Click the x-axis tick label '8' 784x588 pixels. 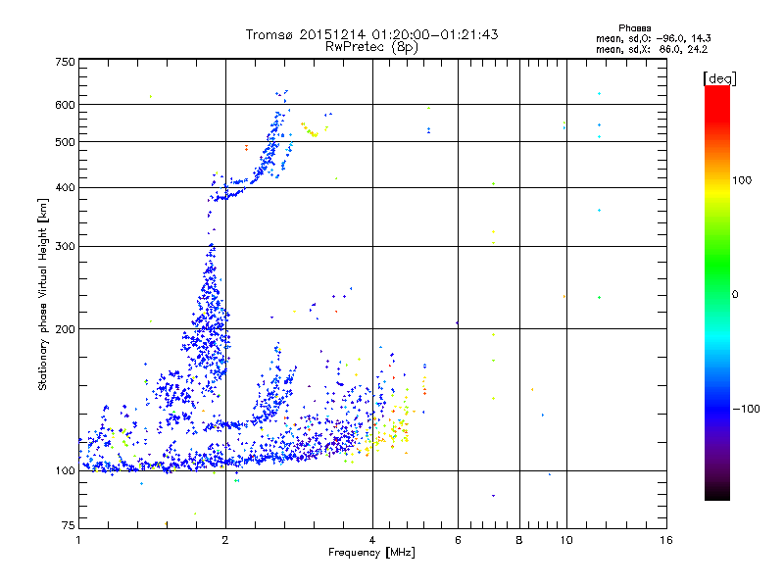(519, 540)
